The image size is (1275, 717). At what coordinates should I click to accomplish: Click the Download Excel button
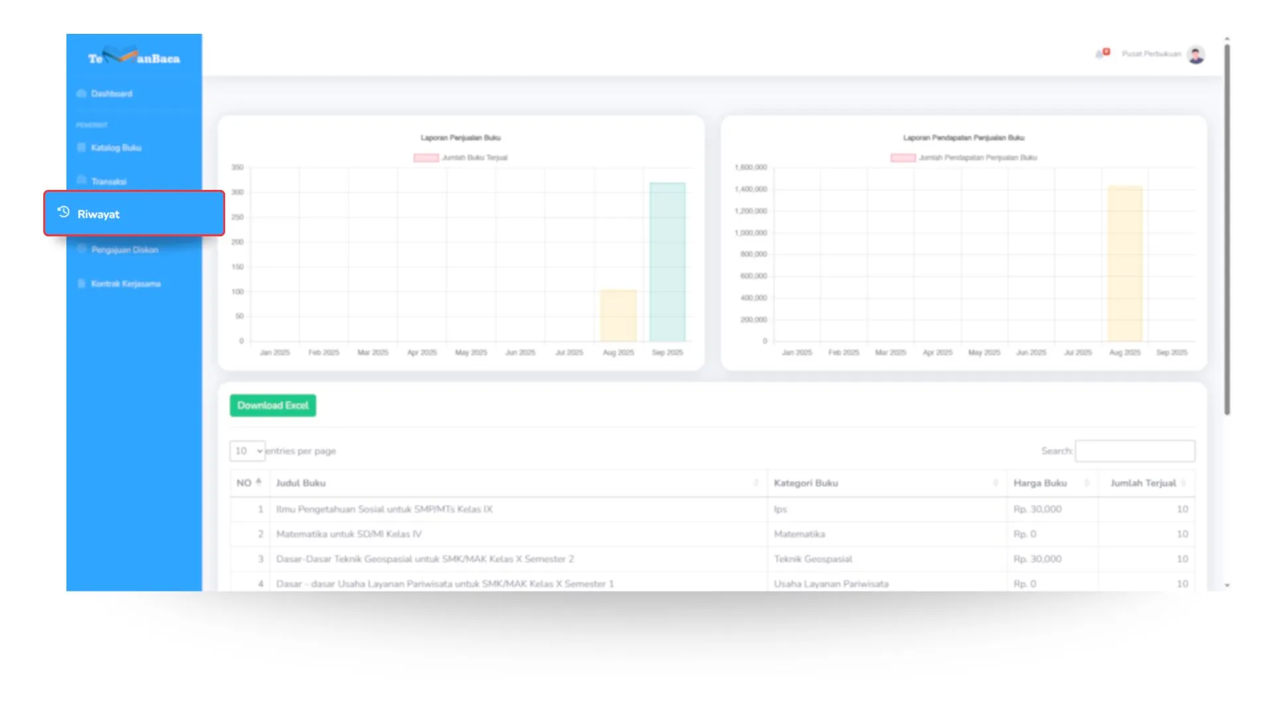[273, 406]
